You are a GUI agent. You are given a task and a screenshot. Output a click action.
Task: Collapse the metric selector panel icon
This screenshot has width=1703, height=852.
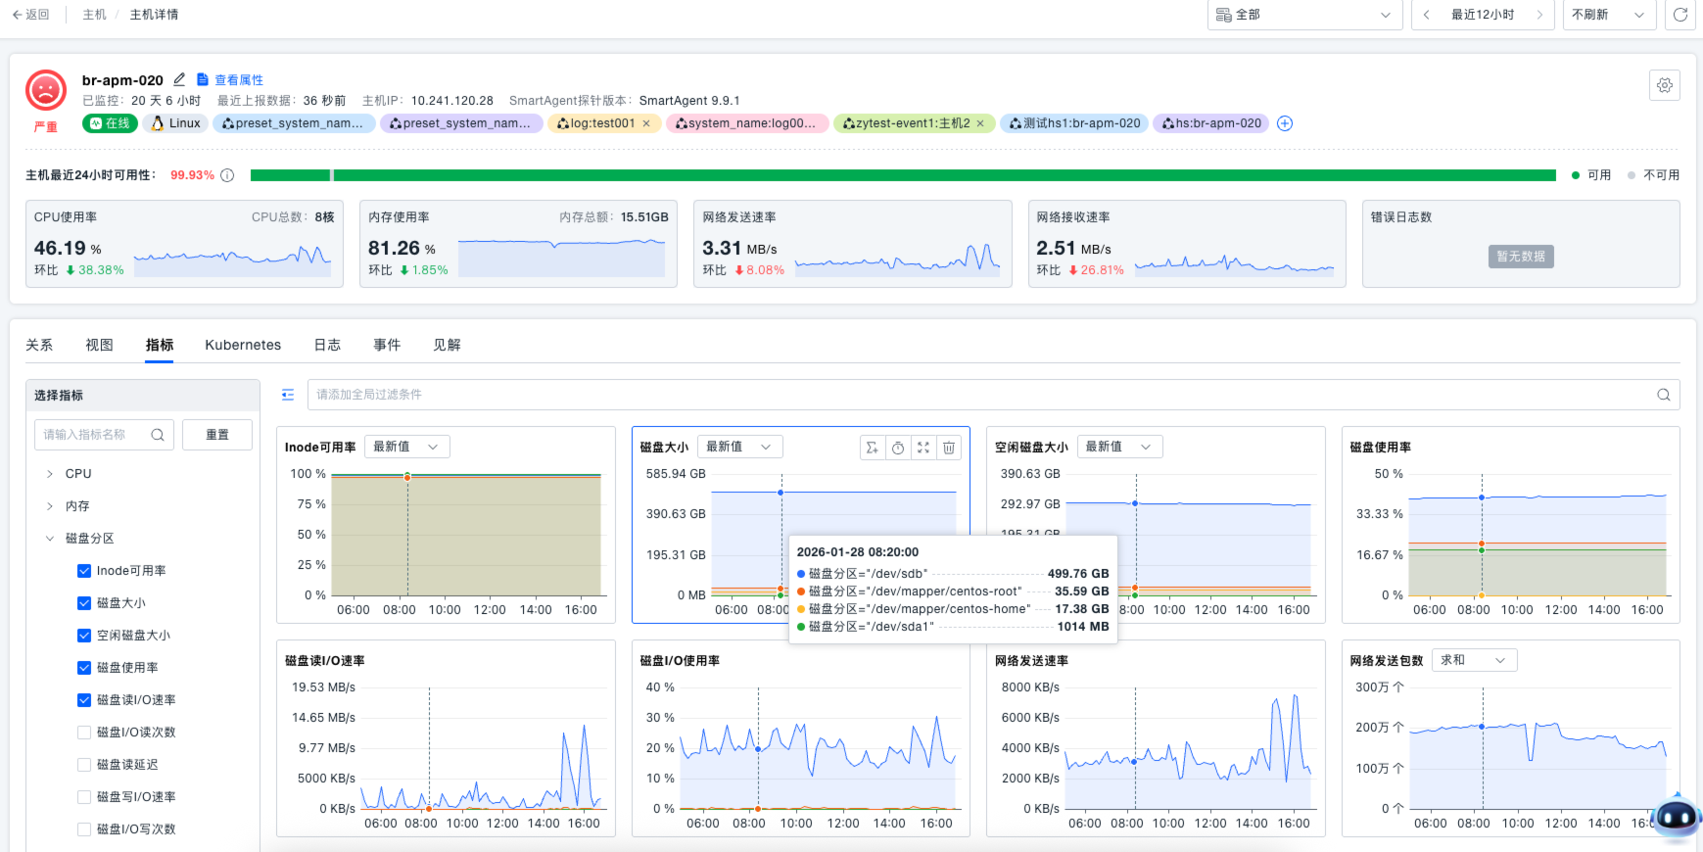288,395
